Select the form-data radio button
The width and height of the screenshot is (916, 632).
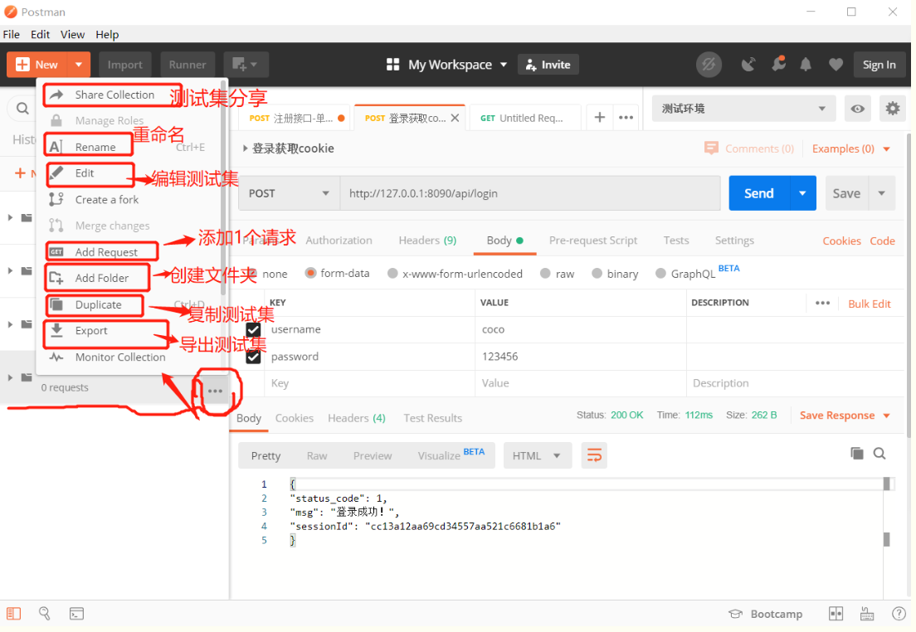click(311, 273)
